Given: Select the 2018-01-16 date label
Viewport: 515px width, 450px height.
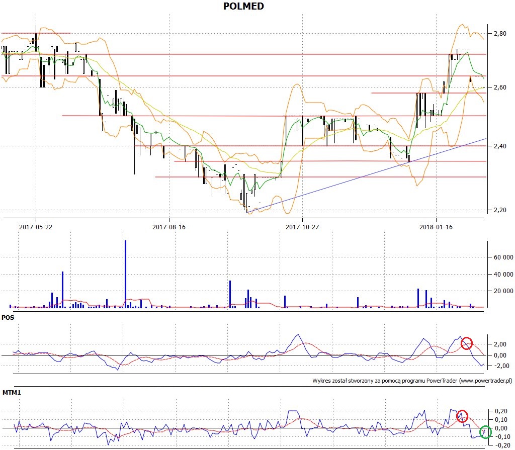Looking at the screenshot, I should 436,227.
